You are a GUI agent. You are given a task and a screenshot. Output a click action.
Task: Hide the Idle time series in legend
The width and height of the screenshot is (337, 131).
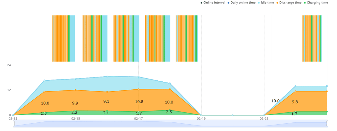click(265, 3)
